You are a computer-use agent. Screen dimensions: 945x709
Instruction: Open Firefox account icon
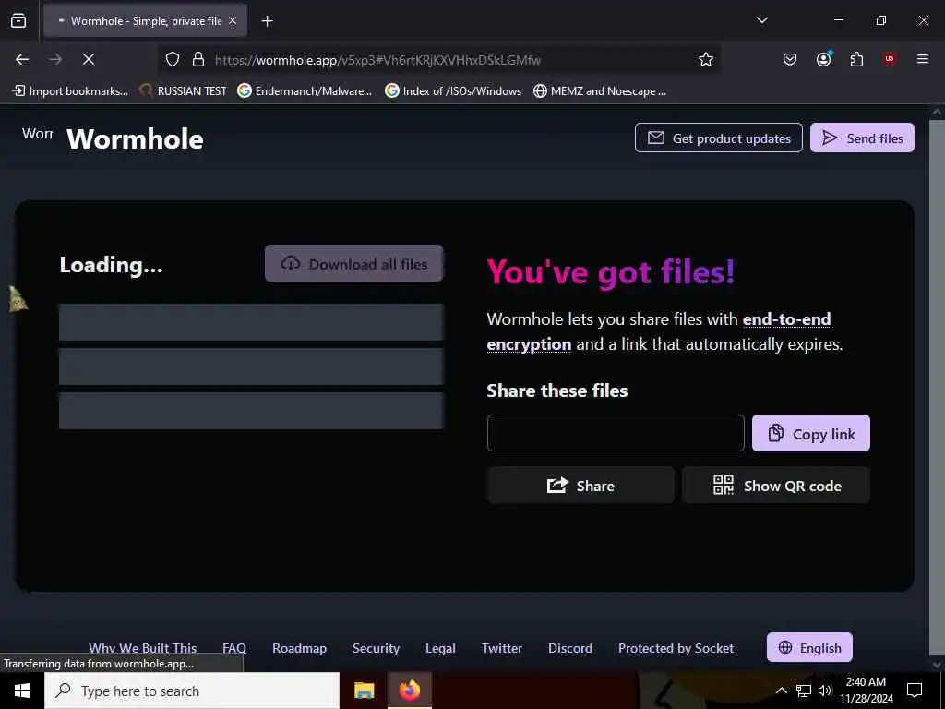coord(823,59)
